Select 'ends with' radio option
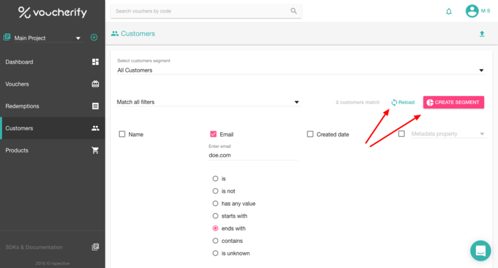The width and height of the screenshot is (498, 268). click(215, 228)
